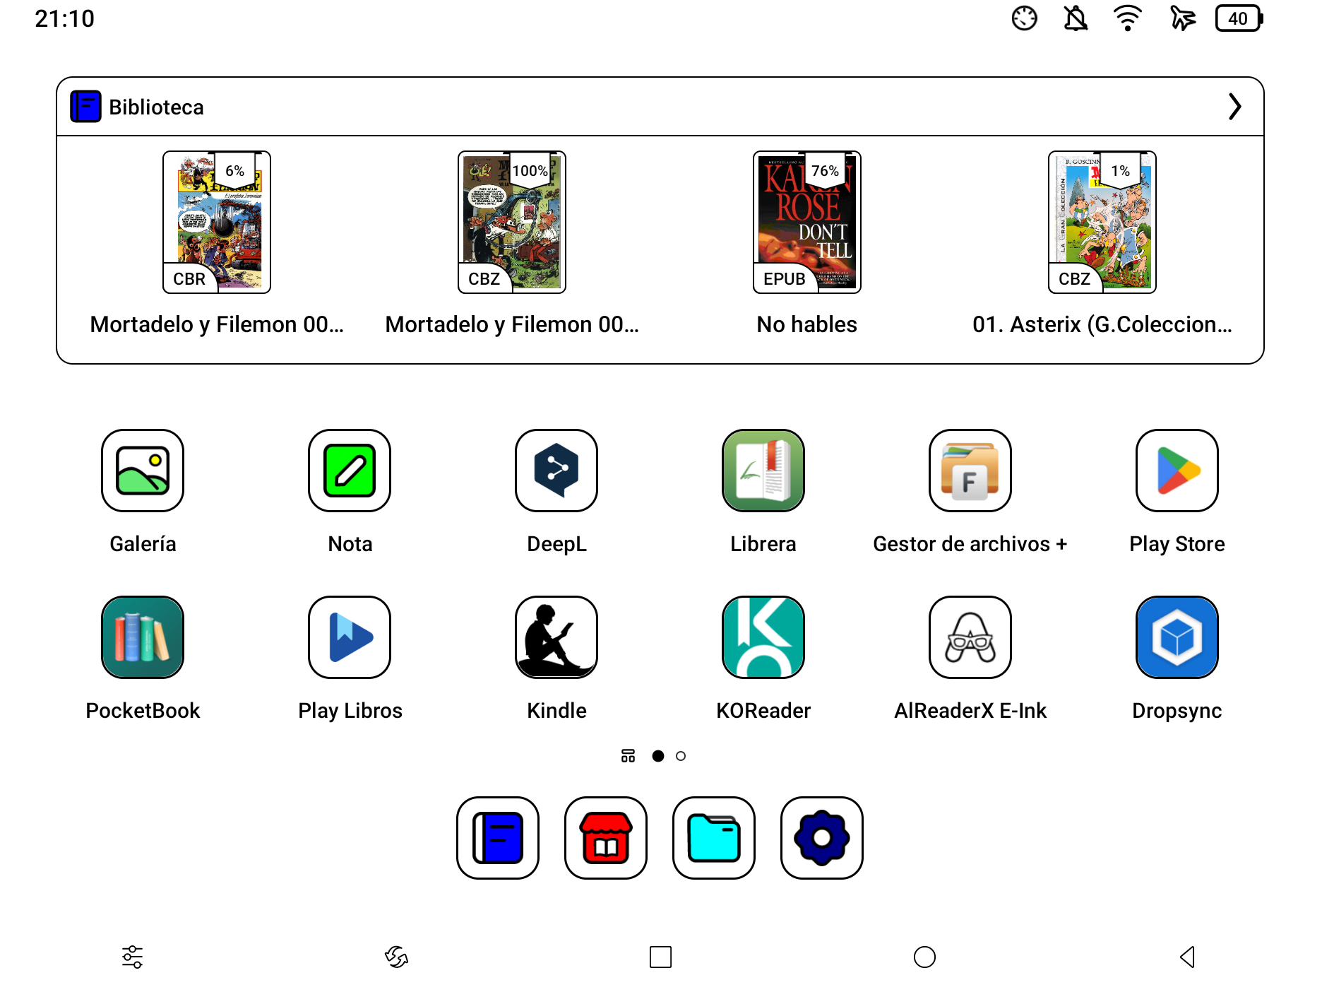The image size is (1322, 992).
Task: Tap the recent apps square button
Action: [x=660, y=957]
